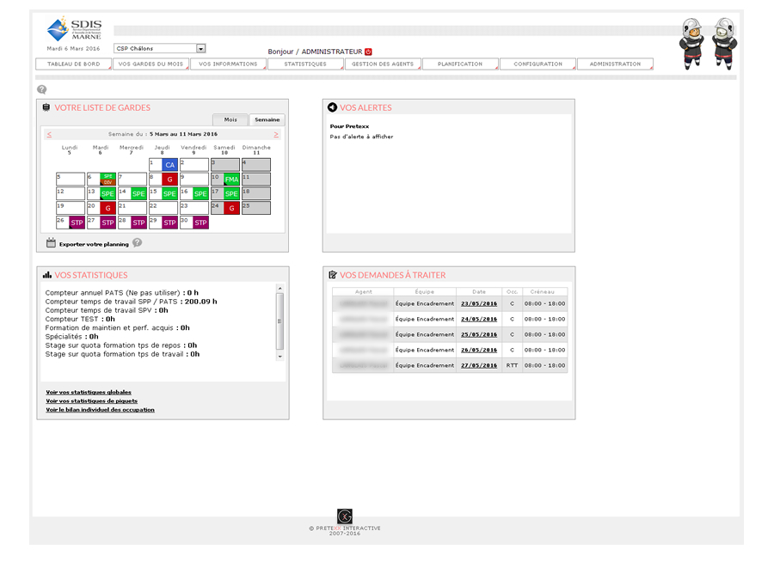This screenshot has height=586, width=774.
Task: Click the notepad icon beside Vos Demandes à Traiter
Action: [x=333, y=275]
